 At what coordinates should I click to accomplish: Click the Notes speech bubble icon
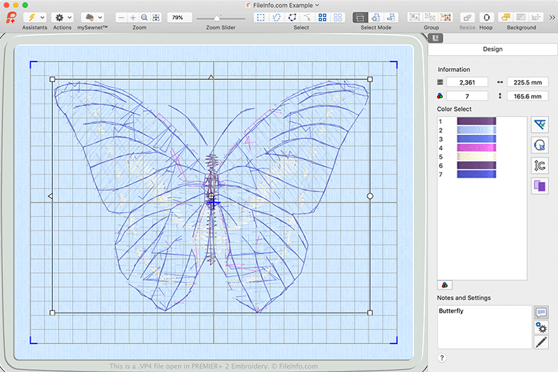coord(541,313)
